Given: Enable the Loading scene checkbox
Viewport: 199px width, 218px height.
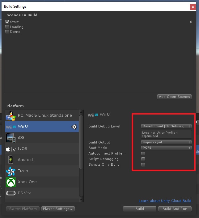Looking at the screenshot, I should tap(7, 27).
